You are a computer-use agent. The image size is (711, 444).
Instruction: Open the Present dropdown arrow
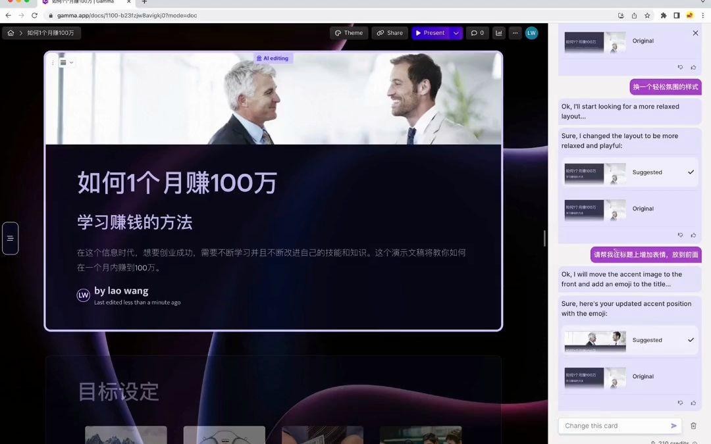point(456,32)
